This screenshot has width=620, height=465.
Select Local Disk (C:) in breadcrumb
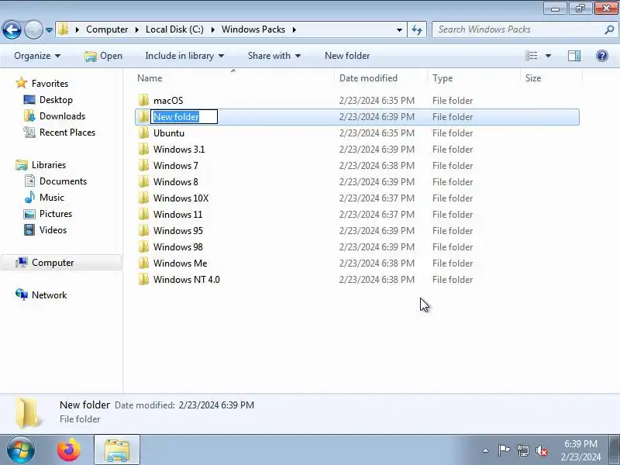(174, 29)
